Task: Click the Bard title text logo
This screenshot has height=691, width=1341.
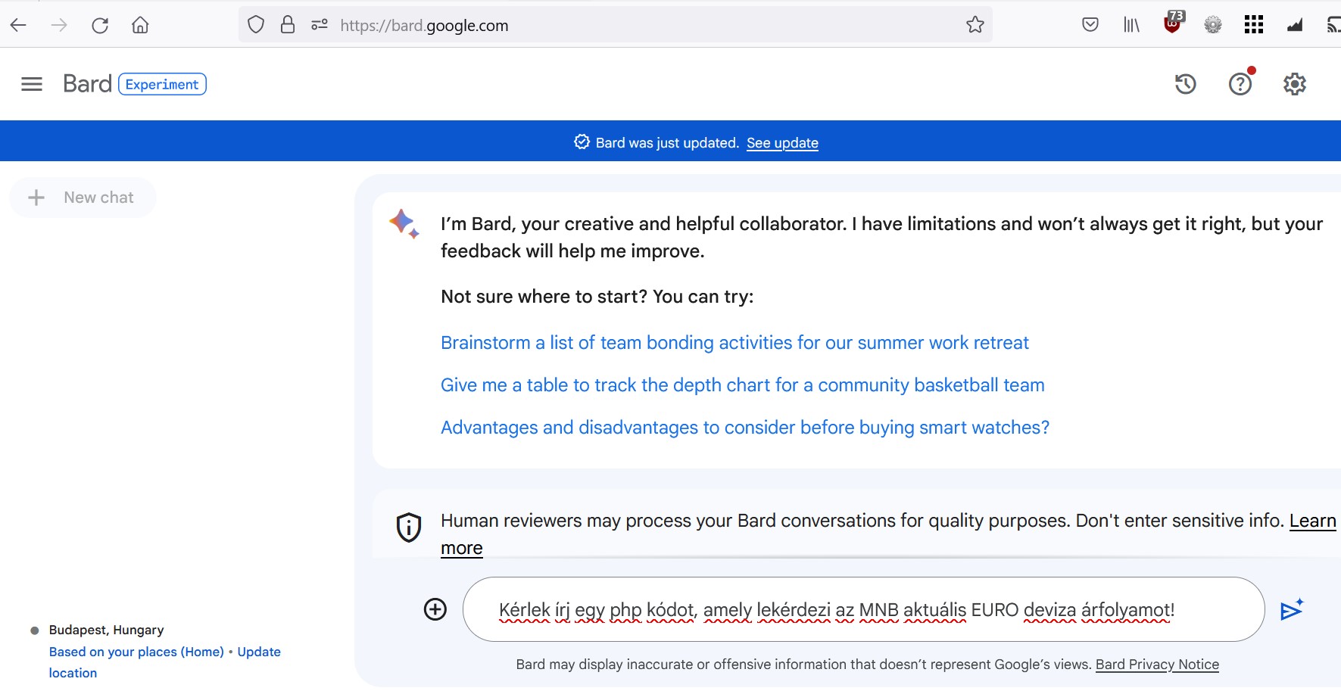Action: point(87,83)
